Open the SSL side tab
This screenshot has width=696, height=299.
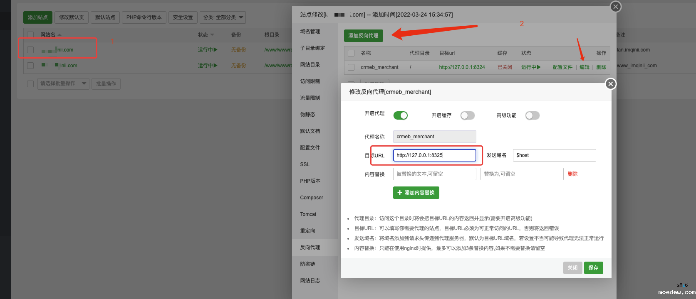click(305, 164)
